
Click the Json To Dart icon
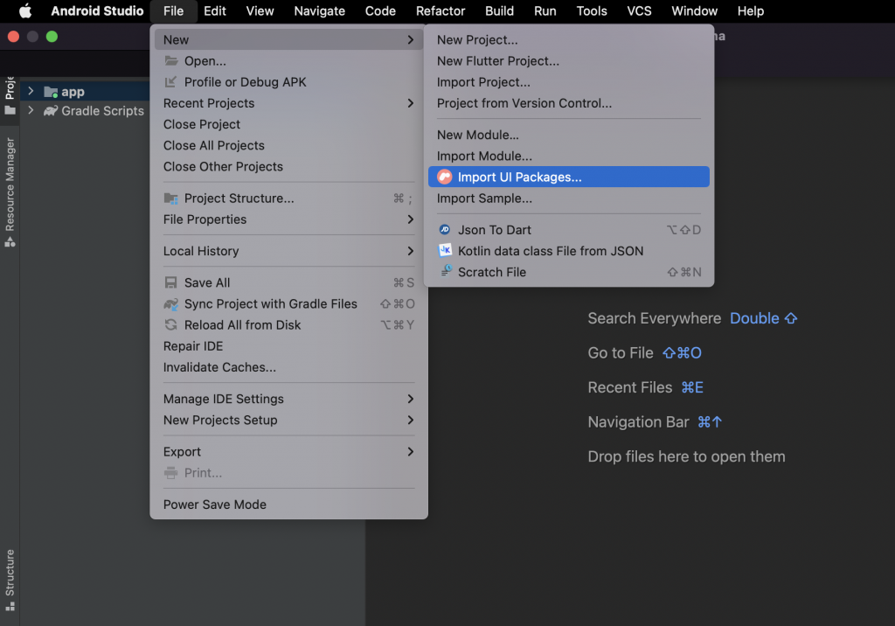(445, 230)
